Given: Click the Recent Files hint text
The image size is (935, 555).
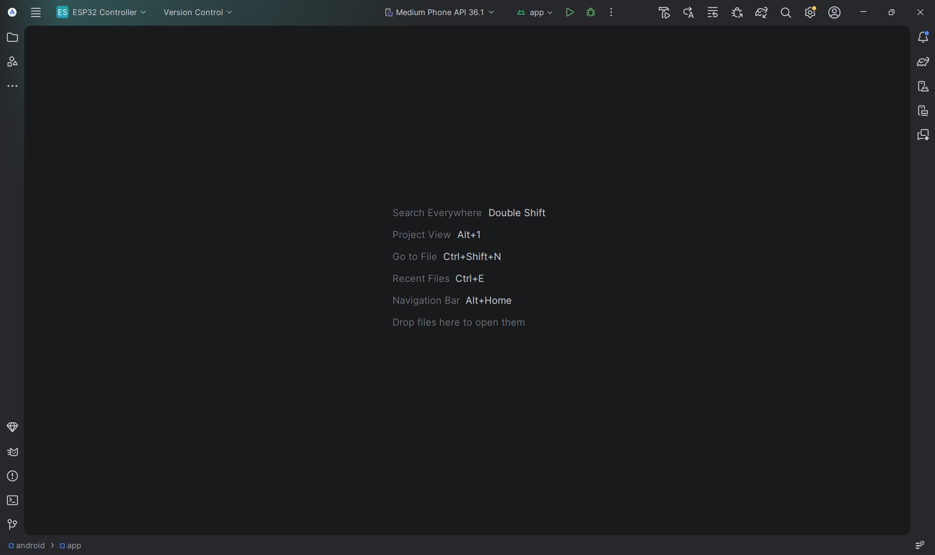Looking at the screenshot, I should (x=421, y=278).
